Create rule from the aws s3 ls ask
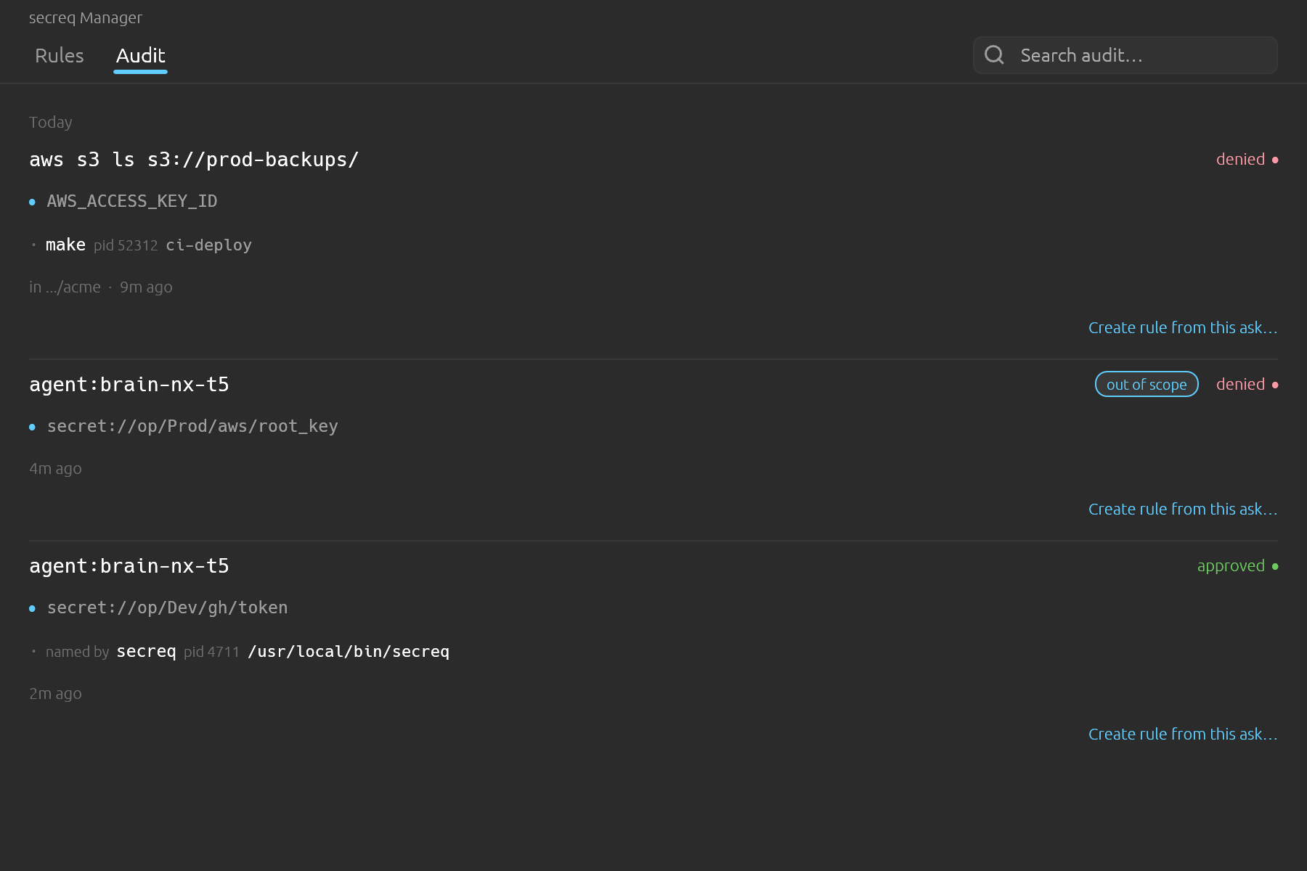 click(1183, 327)
